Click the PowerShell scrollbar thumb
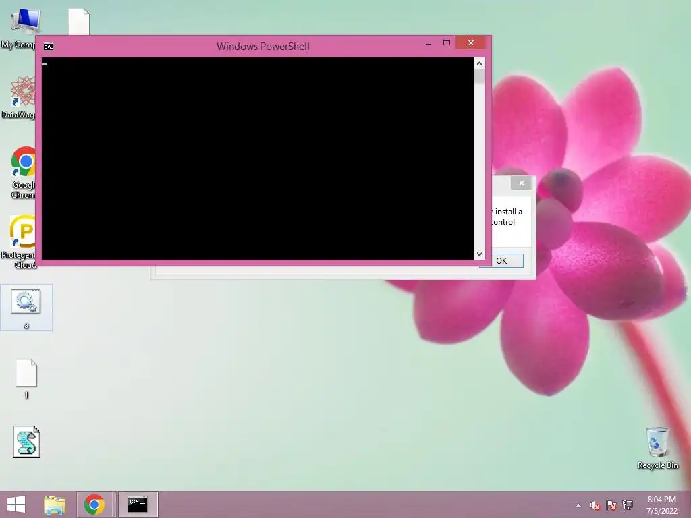Viewport: 691px width, 518px height. click(x=480, y=77)
